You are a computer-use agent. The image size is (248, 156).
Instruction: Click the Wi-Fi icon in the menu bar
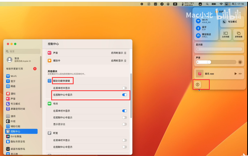pyautogui.click(x=221, y=4)
